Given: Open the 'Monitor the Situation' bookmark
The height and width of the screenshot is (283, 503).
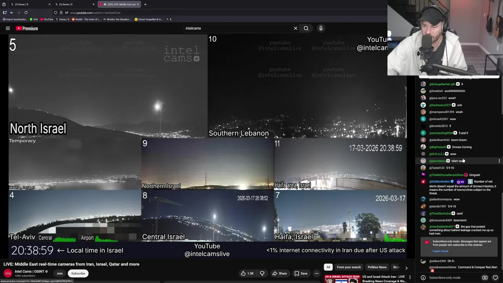Looking at the screenshot, I should coord(117,19).
